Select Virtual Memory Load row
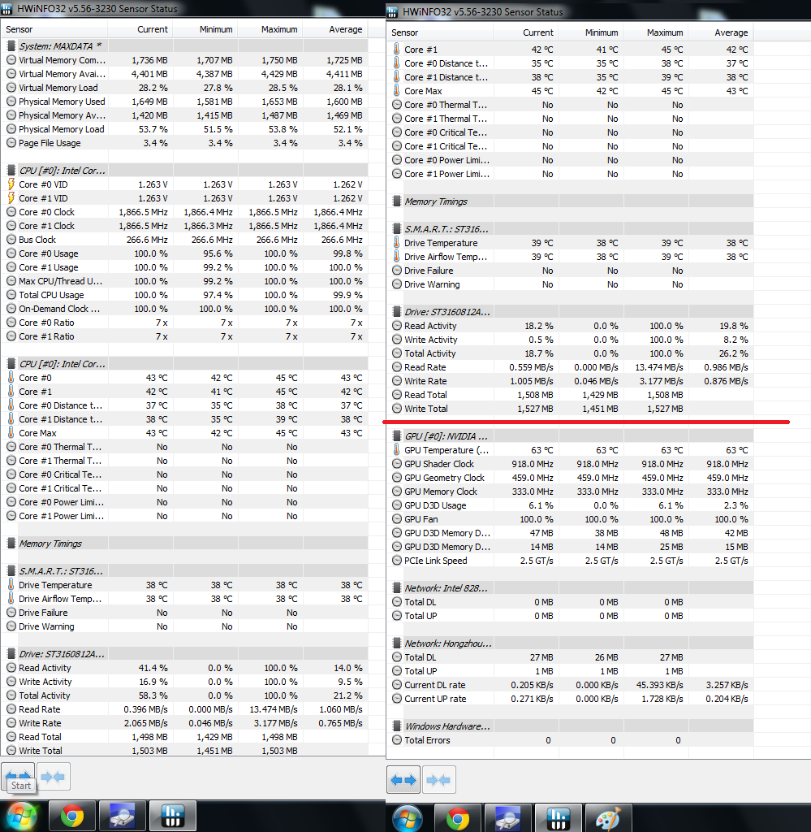 click(x=185, y=88)
